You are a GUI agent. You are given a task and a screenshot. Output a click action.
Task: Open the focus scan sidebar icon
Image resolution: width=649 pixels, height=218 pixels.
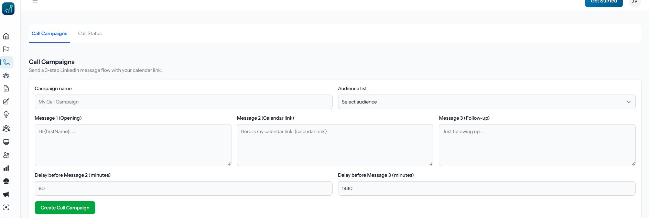pos(6,207)
